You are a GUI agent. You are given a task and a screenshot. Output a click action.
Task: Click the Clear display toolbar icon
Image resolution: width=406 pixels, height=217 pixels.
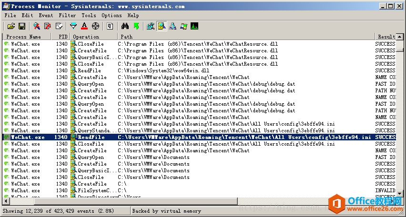tap(59, 26)
